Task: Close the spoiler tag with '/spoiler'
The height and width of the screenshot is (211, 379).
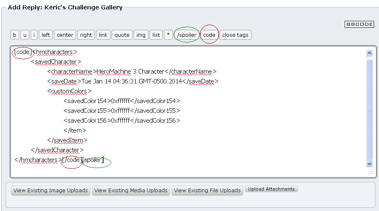Action: (186, 35)
